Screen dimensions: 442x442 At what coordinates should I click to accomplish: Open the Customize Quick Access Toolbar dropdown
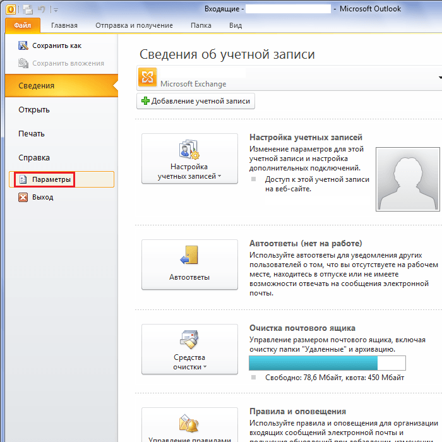tap(56, 10)
